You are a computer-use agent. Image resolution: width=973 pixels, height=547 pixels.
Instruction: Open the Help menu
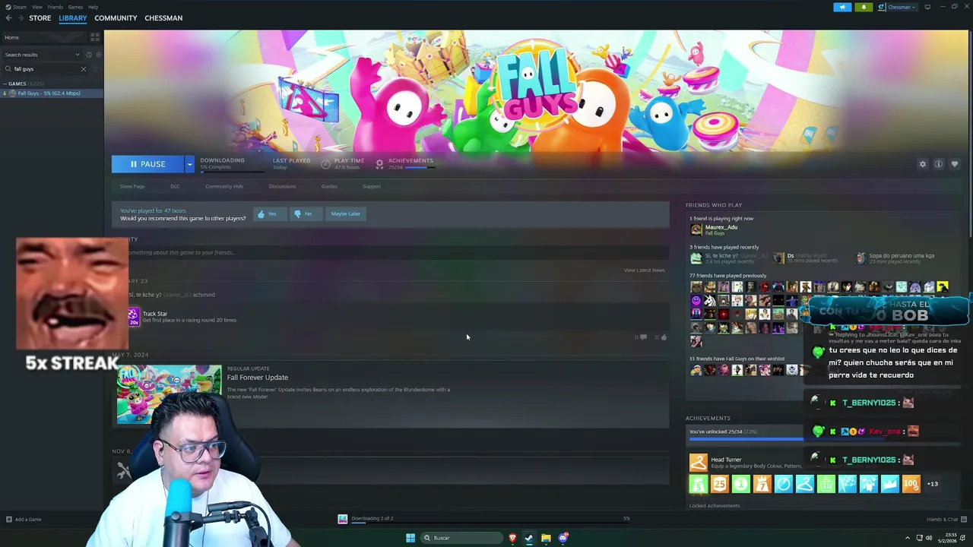point(93,7)
